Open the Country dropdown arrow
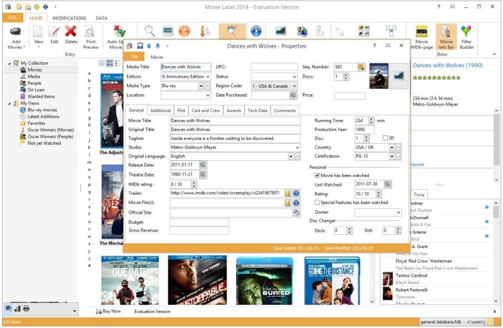503x328 pixels. click(x=392, y=147)
